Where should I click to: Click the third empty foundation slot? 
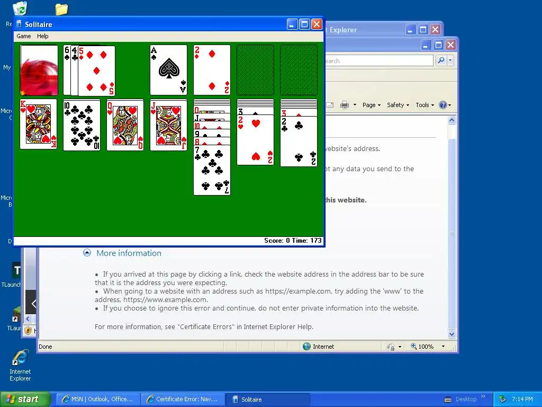pyautogui.click(x=255, y=70)
